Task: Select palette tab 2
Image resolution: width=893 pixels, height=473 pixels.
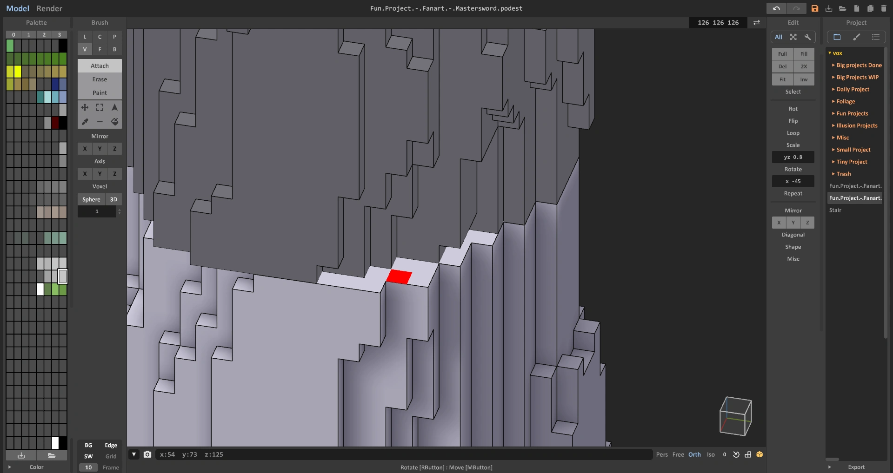Action: pos(44,35)
